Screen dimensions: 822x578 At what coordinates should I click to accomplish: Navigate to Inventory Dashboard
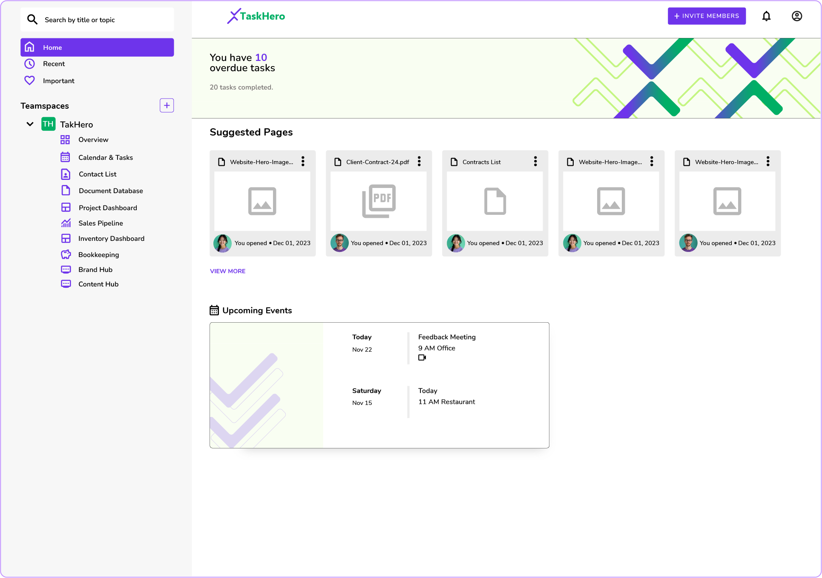[x=111, y=238]
